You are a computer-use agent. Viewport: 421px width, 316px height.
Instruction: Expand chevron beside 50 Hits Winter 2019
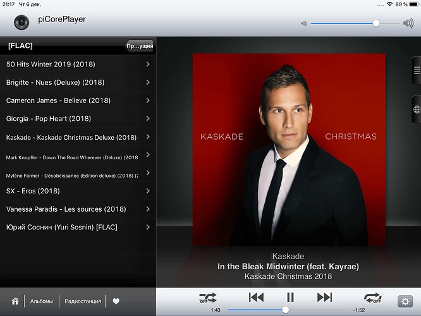[148, 64]
